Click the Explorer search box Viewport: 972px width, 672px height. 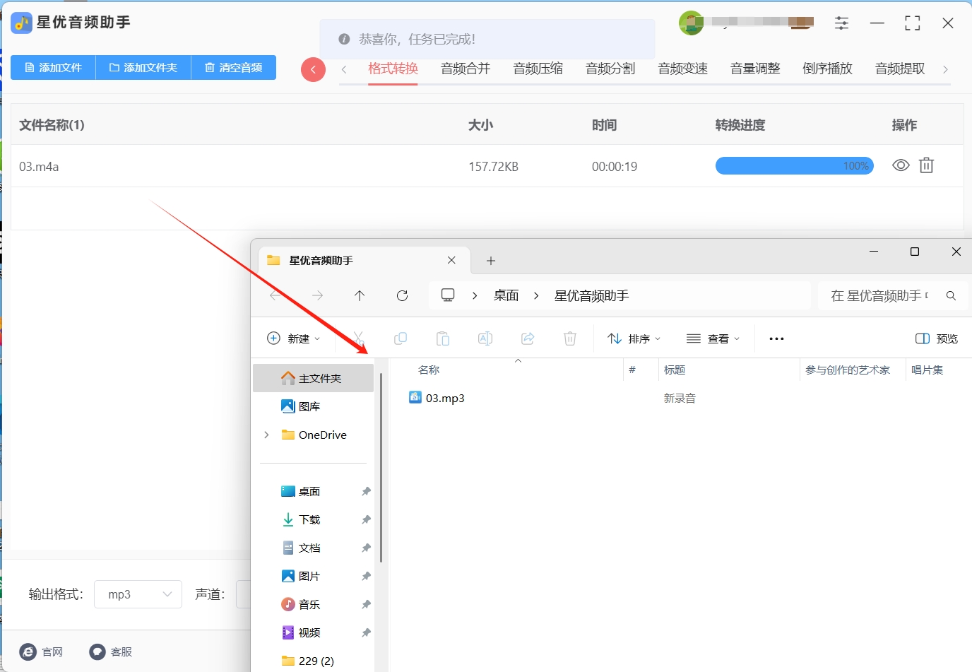point(893,295)
